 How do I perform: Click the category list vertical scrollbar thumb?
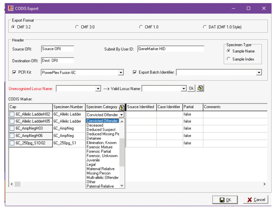tap(122, 152)
